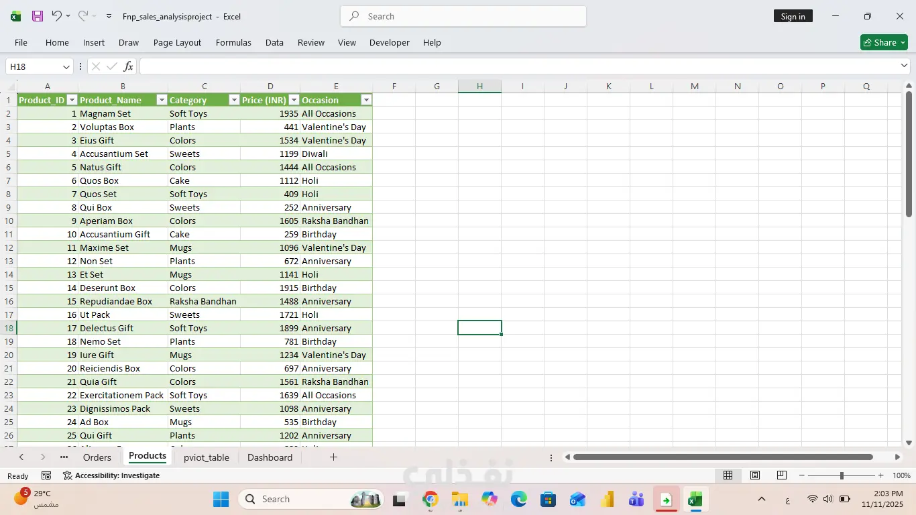Click the previous sheet navigation arrow

pos(21,457)
